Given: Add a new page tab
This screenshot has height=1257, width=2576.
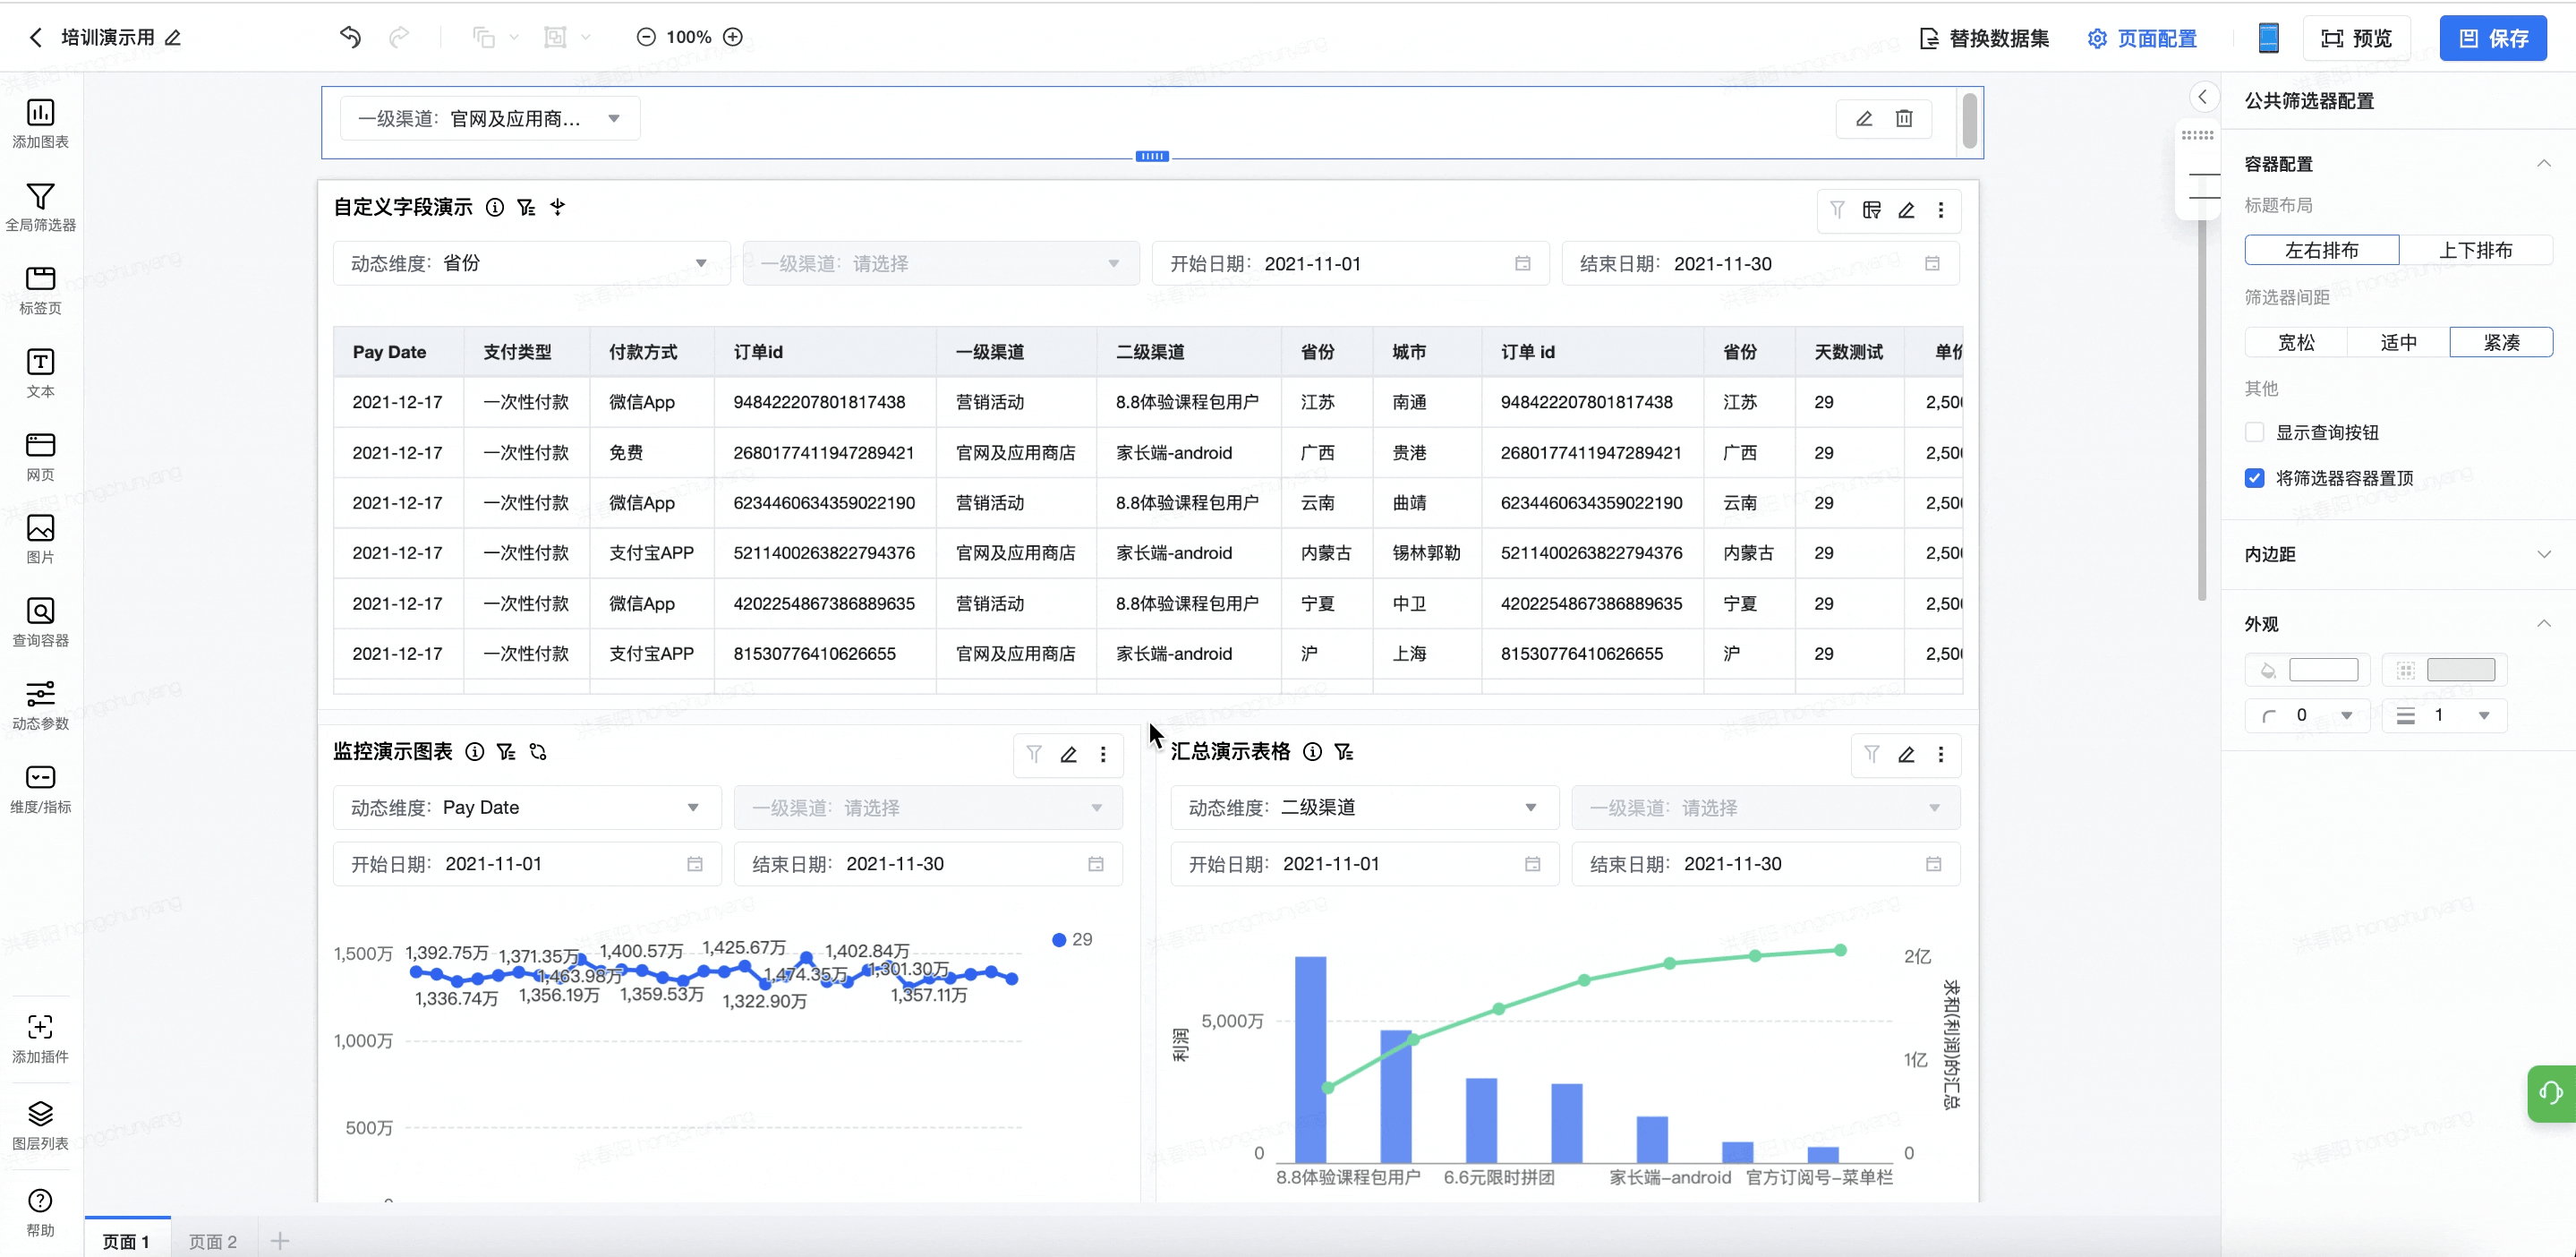Looking at the screenshot, I should point(280,1240).
